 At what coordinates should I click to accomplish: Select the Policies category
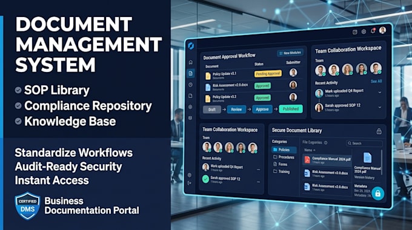[x=284, y=149]
